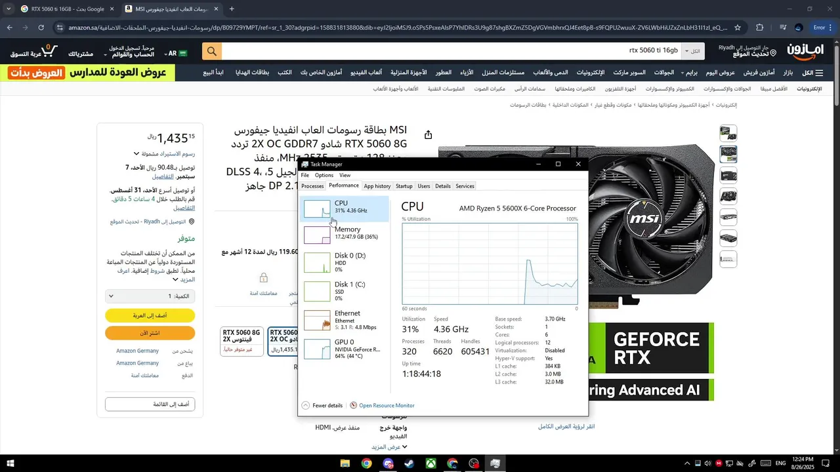Click the back to school offers banner
The image size is (840, 472).
tap(88, 73)
